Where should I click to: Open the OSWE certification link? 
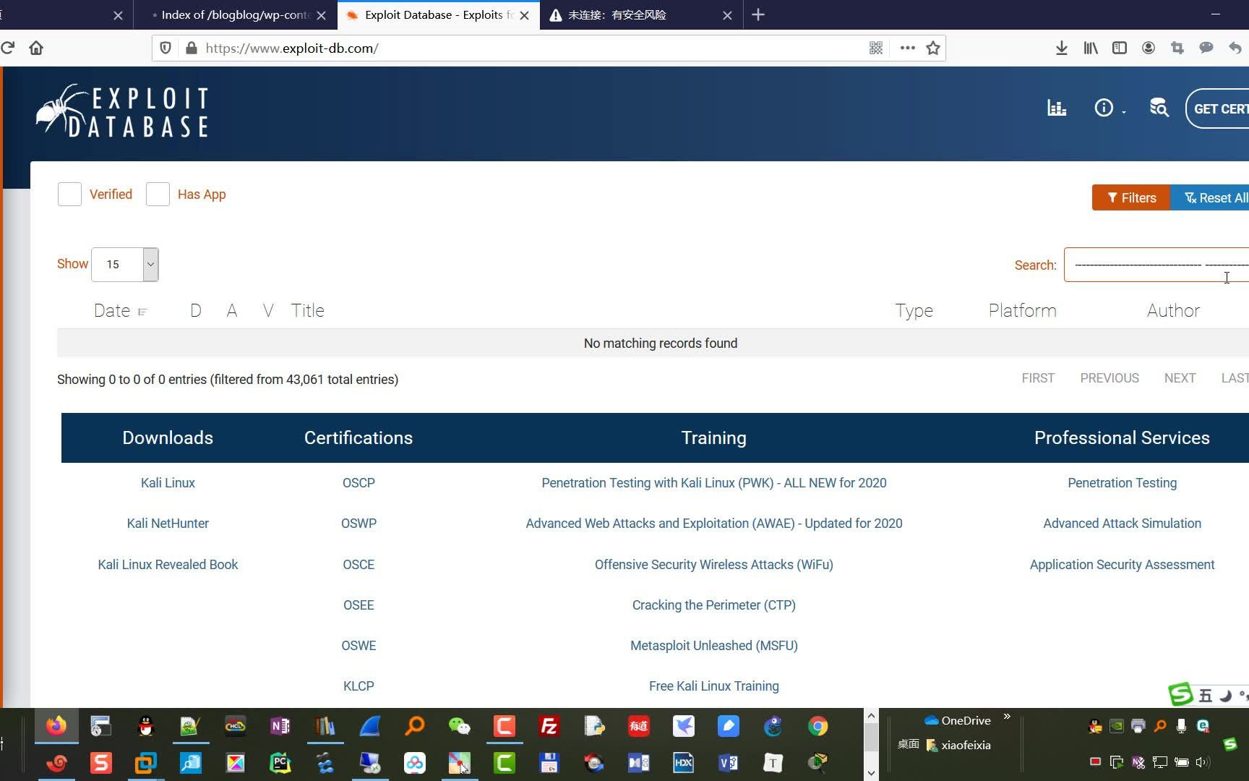click(x=359, y=646)
